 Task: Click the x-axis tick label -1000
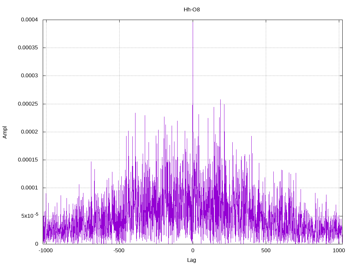tap(46, 251)
